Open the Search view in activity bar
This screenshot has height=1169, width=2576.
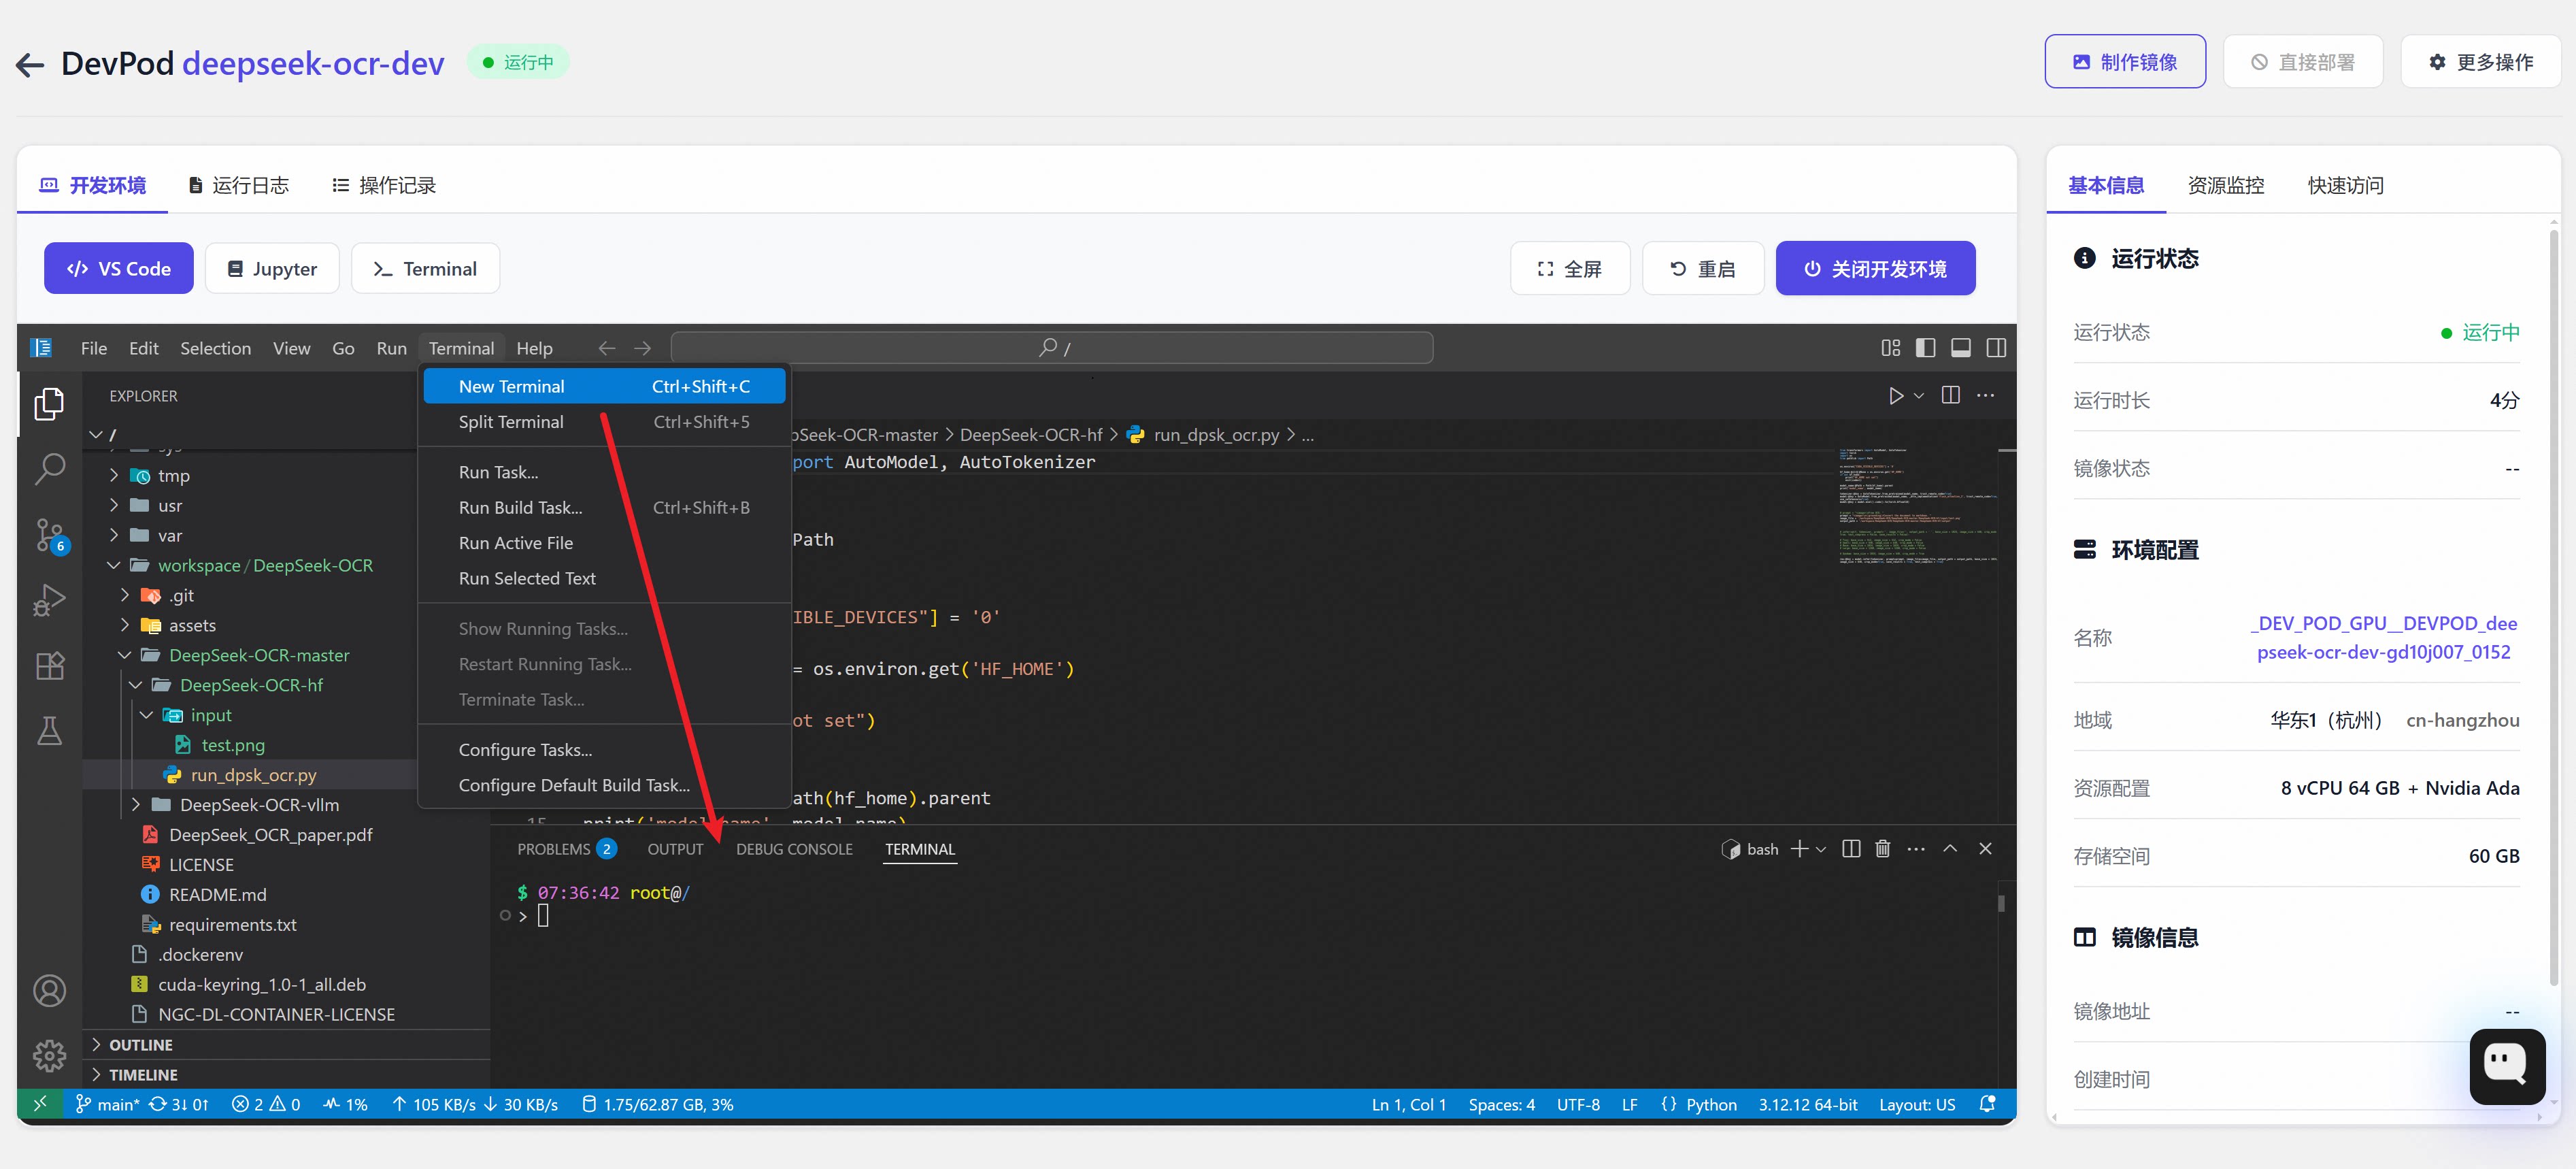49,468
